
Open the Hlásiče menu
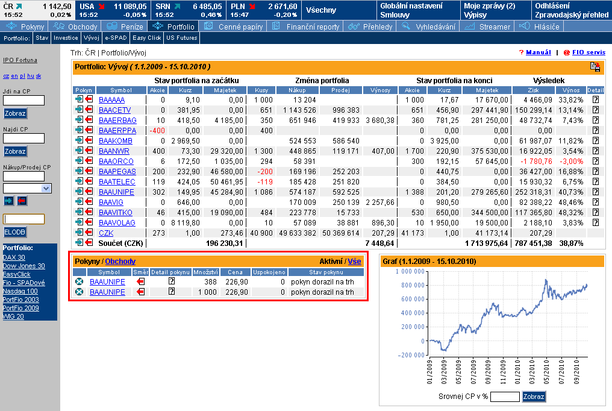pos(539,27)
